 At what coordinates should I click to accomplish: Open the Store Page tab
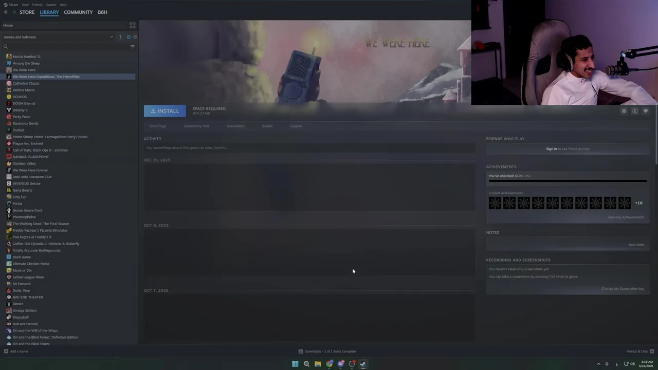coord(158,126)
